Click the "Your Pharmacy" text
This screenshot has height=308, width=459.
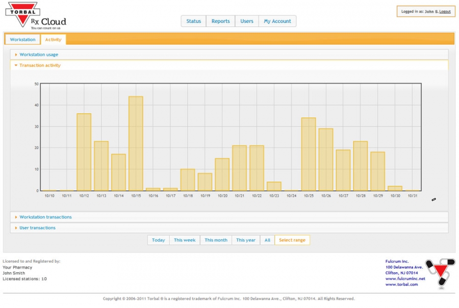click(x=17, y=267)
